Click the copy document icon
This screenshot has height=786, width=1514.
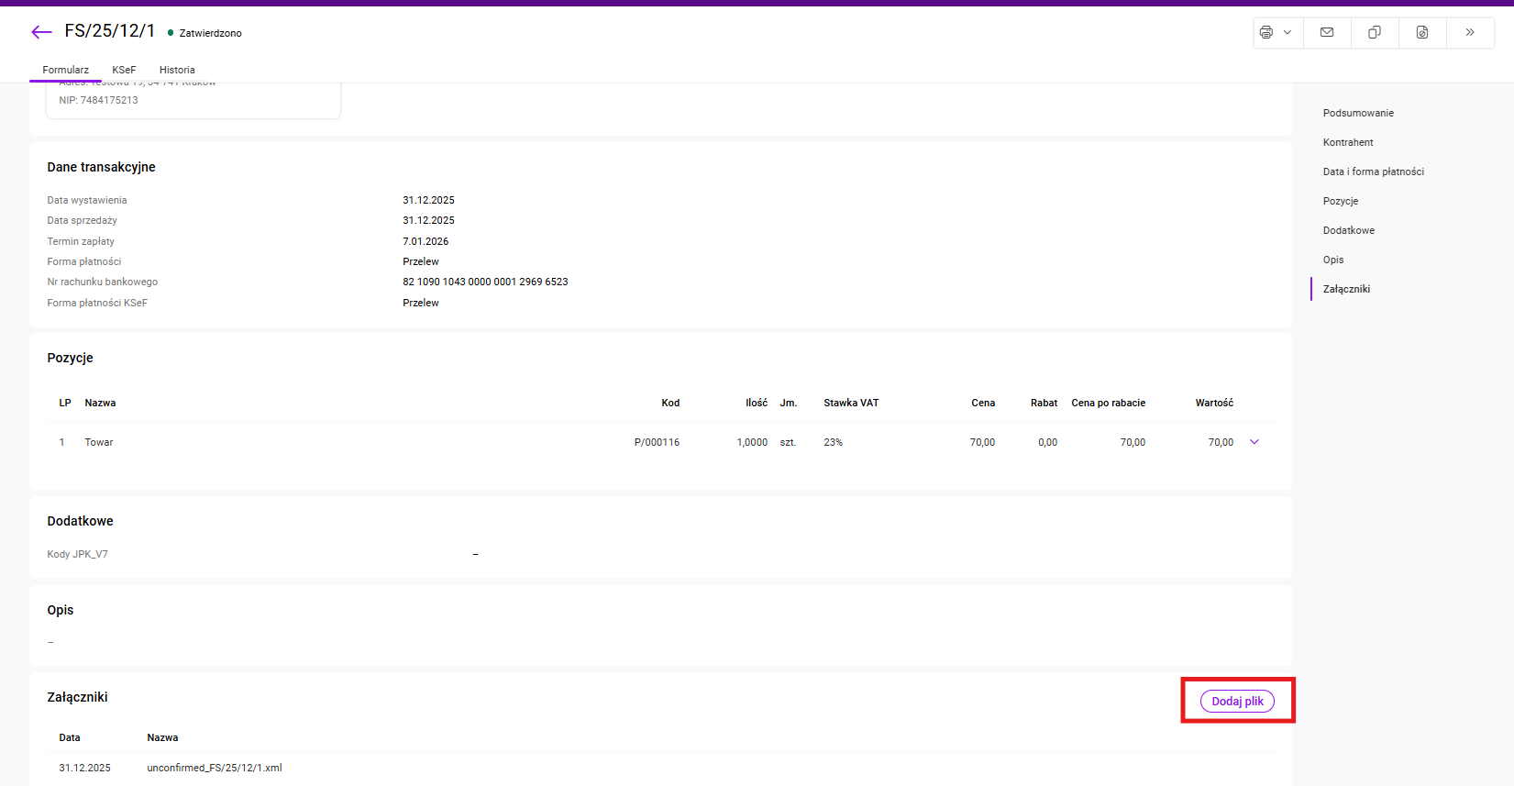pyautogui.click(x=1375, y=32)
